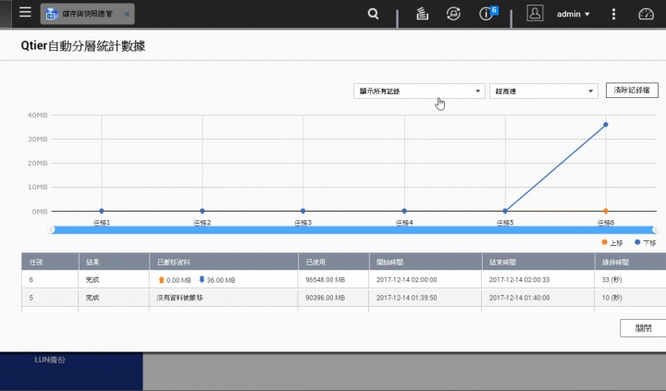Select the LUN backup sidebar item
Viewport: 666px width, 391px height.
pyautogui.click(x=50, y=360)
